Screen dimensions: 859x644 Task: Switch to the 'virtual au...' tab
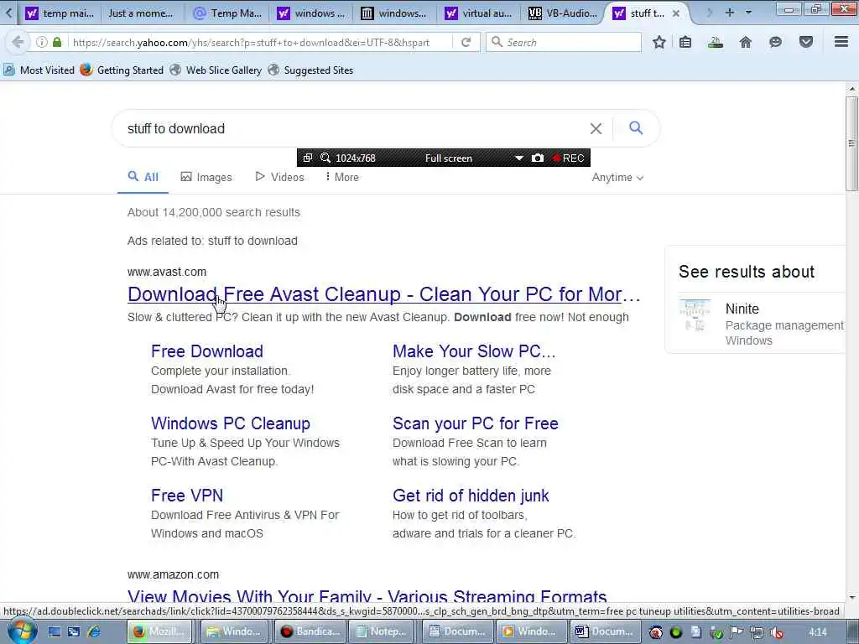coord(478,13)
